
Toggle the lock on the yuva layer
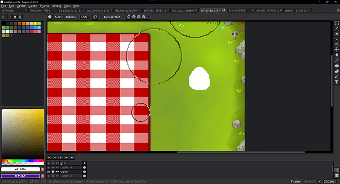pos(53,172)
